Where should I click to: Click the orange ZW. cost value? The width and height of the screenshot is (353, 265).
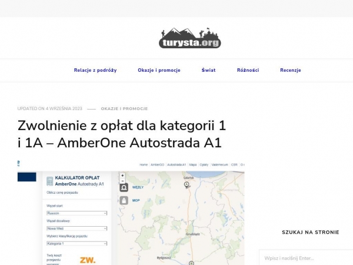pyautogui.click(x=88, y=260)
